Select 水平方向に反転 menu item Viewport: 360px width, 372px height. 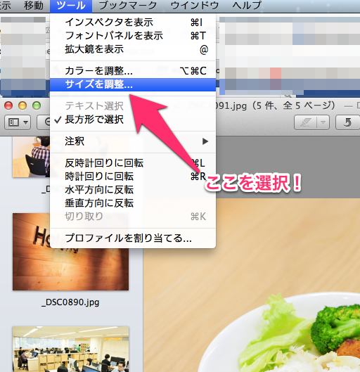point(133,190)
